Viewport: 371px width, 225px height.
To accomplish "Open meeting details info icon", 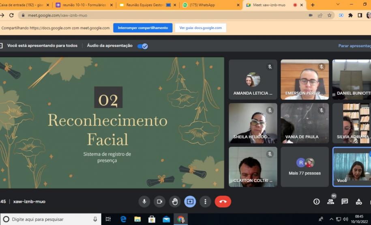I will pos(317,201).
